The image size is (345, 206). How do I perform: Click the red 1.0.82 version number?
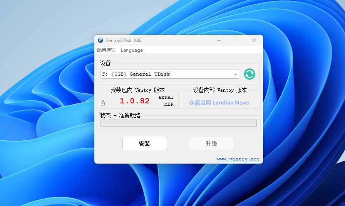click(x=134, y=101)
